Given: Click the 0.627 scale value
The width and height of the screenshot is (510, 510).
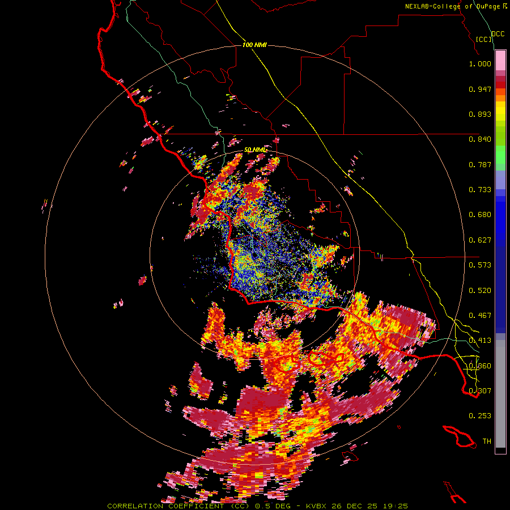Looking at the screenshot, I should [480, 240].
